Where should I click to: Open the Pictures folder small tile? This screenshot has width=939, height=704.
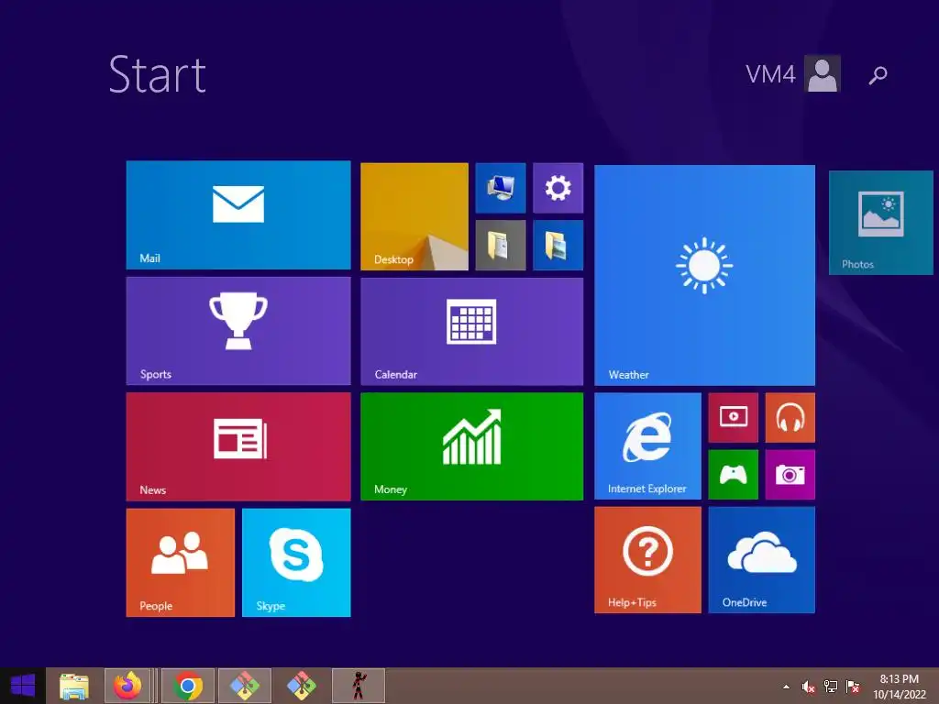[558, 245]
